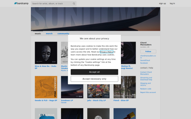Image resolution: width=191 pixels, height=119 pixels.
Task: Select the music tab
Action: pos(38,34)
